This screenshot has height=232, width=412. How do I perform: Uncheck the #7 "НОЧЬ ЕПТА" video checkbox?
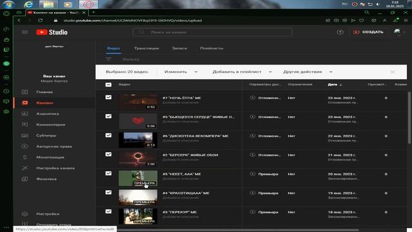(x=108, y=97)
